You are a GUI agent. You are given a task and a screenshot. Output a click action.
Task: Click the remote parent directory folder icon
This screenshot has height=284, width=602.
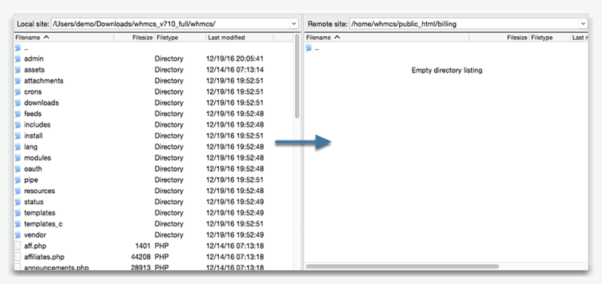309,48
